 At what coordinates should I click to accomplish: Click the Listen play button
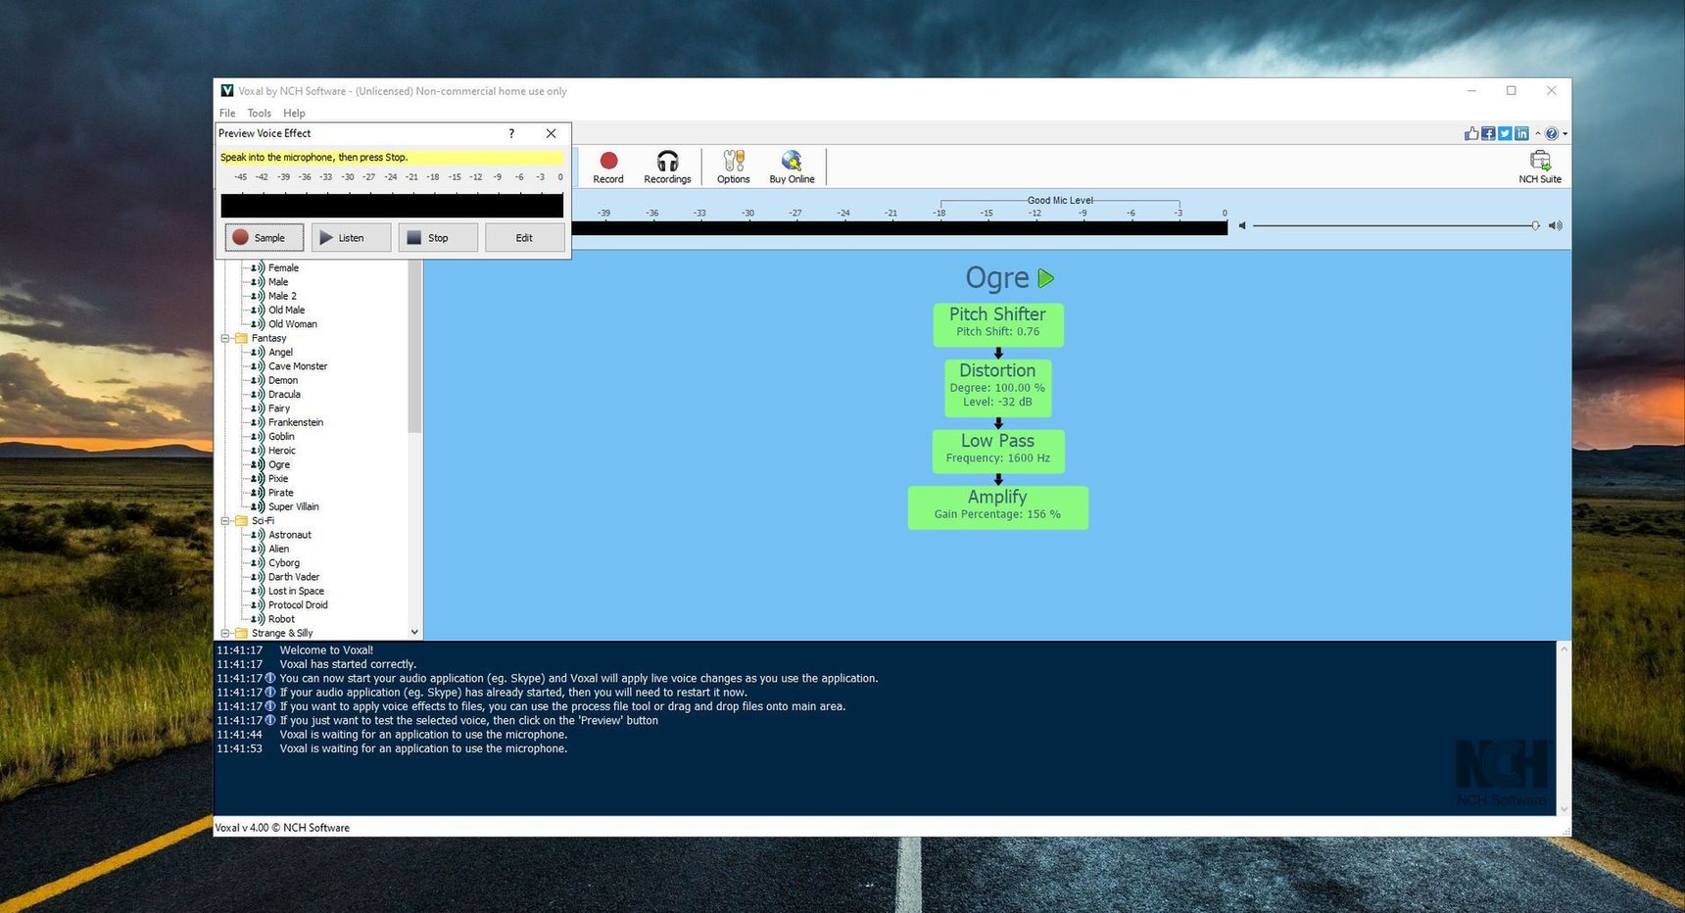click(351, 238)
